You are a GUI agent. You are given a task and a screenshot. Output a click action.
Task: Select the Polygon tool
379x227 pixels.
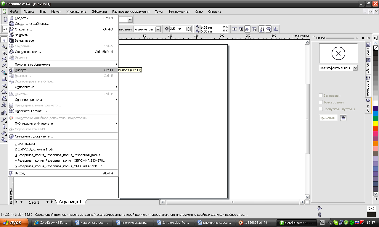(x=4, y=92)
